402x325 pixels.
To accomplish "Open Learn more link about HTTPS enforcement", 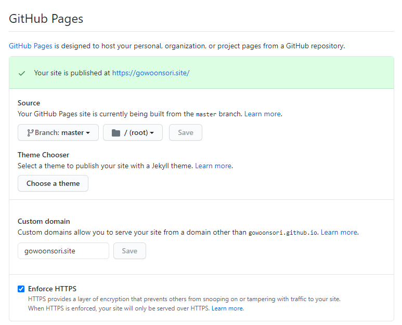I will click(227, 308).
